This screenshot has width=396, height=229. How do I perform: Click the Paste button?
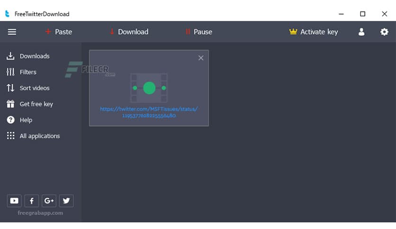point(59,32)
